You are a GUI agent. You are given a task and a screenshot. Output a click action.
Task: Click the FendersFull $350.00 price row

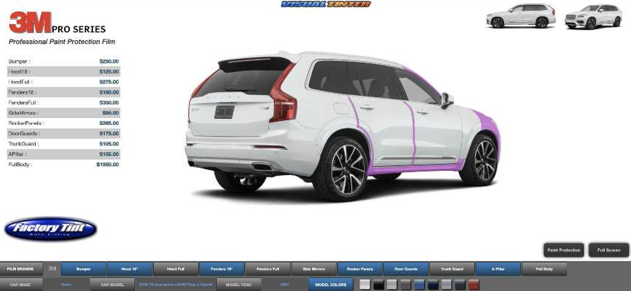(64, 103)
